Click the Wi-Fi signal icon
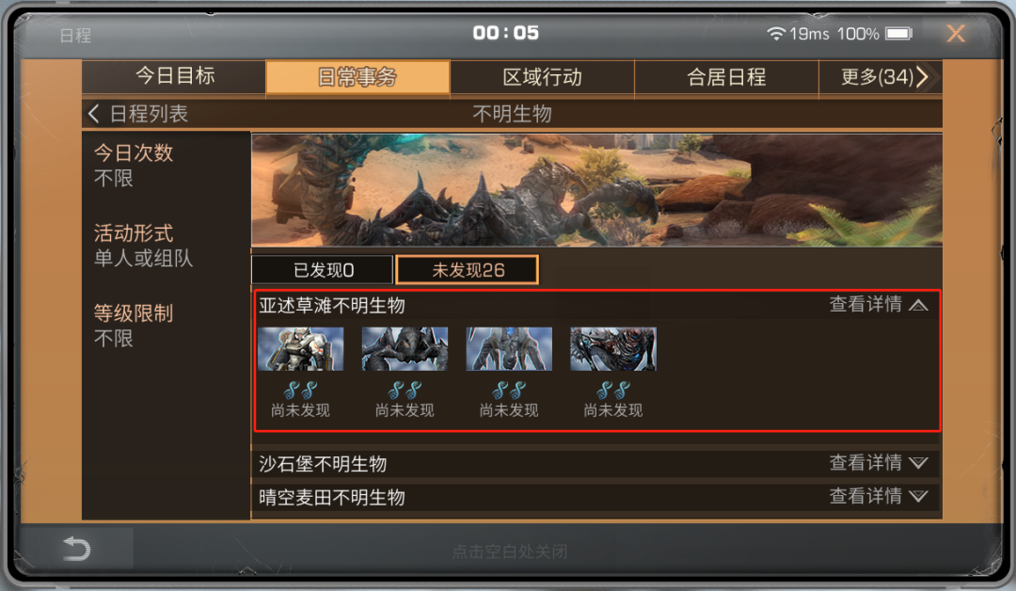Image resolution: width=1016 pixels, height=591 pixels. tap(775, 33)
